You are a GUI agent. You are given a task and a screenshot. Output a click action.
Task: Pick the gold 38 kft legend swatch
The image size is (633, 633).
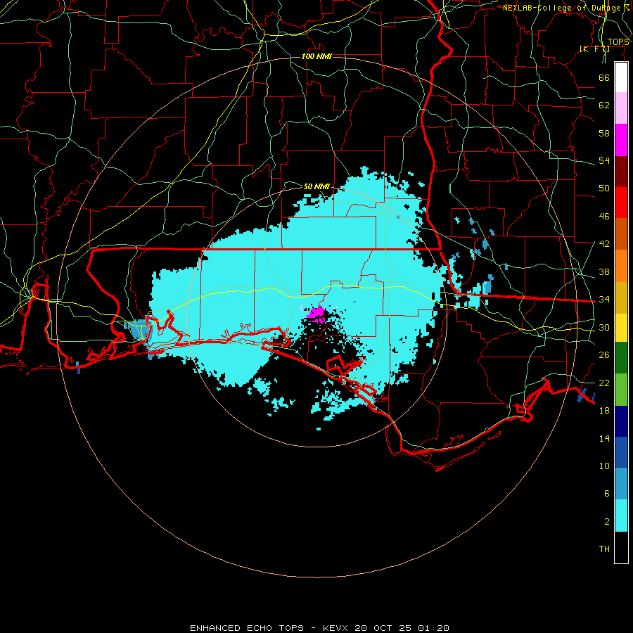[x=621, y=298]
